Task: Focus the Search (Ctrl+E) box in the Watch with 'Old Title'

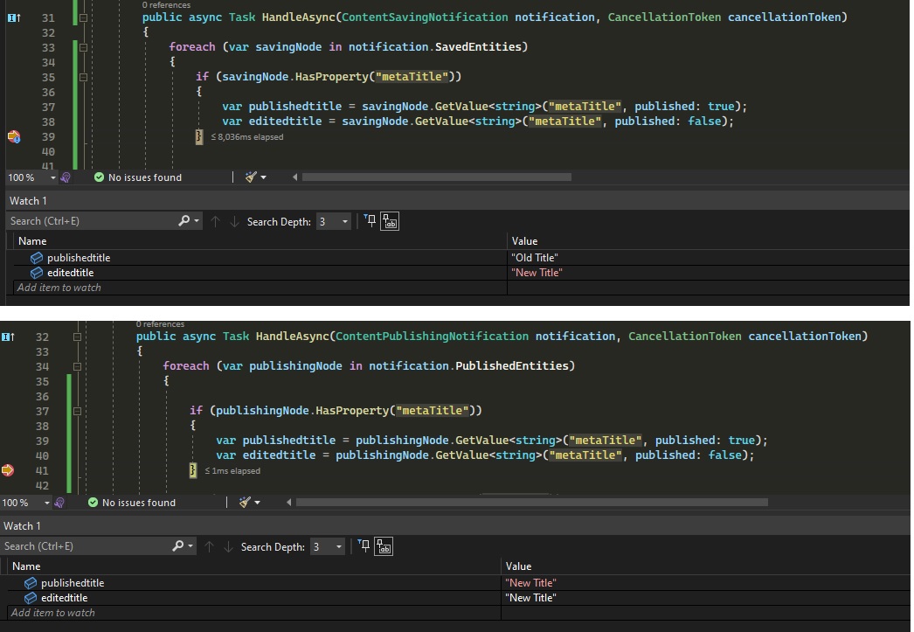Action: pos(90,221)
